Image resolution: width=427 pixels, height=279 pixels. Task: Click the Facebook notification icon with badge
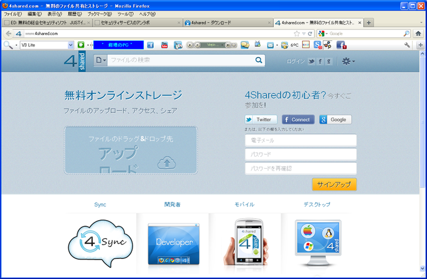pos(341,45)
